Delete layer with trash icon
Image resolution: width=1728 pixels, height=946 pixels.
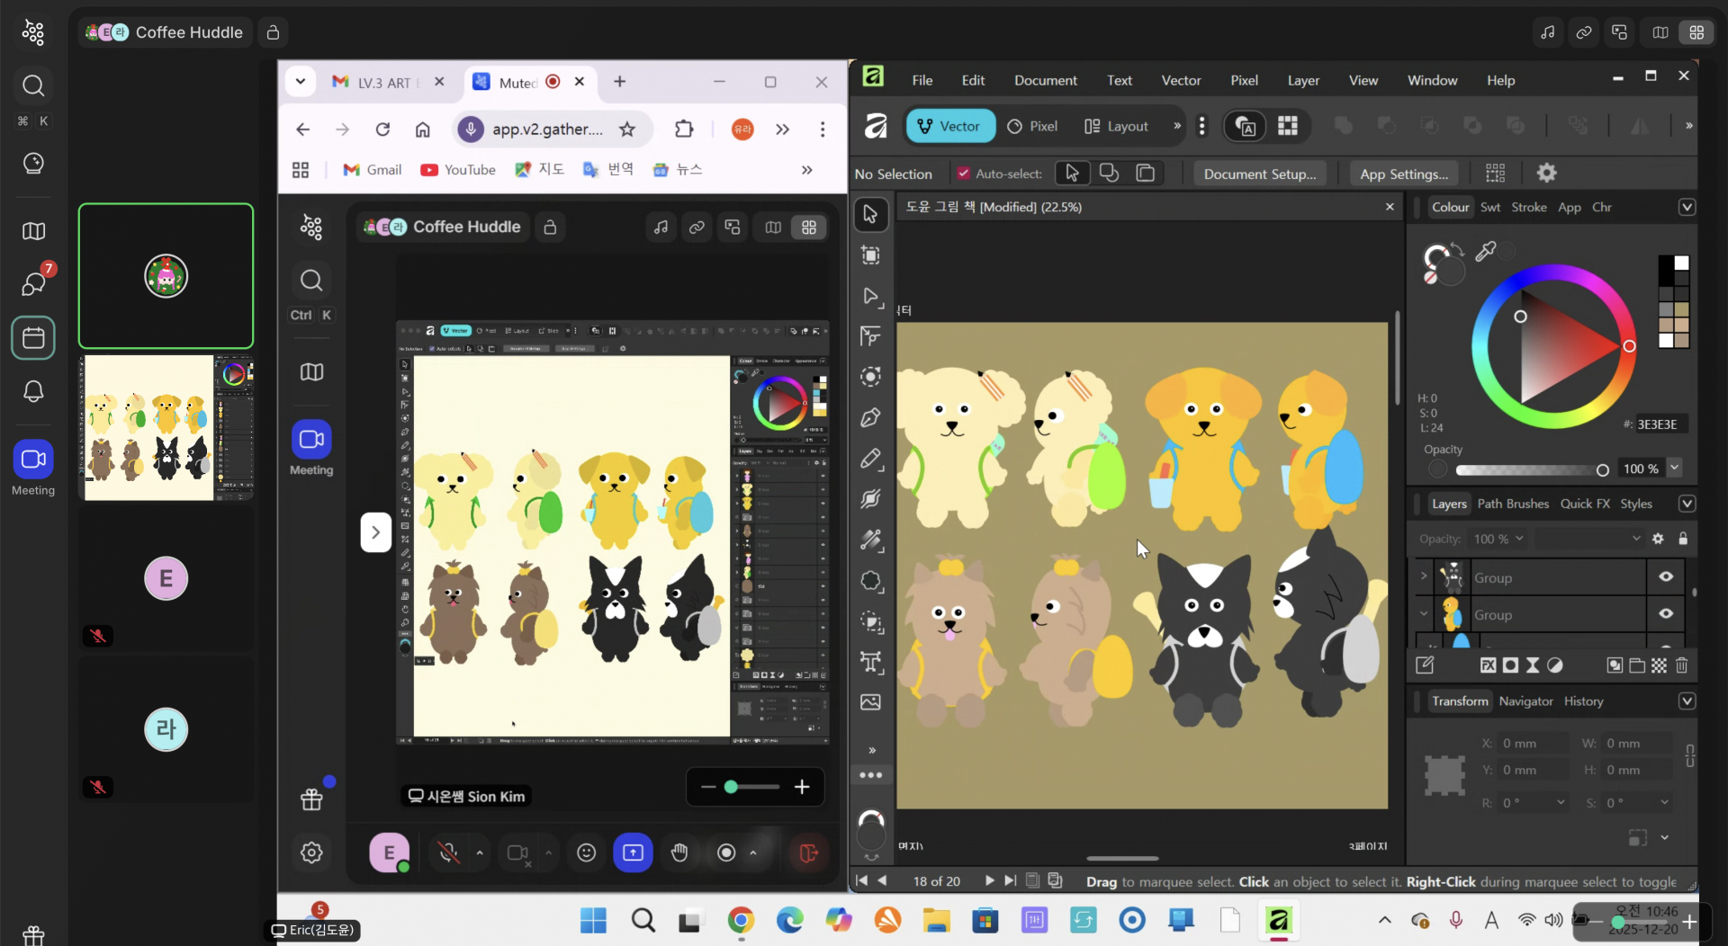[x=1682, y=665]
